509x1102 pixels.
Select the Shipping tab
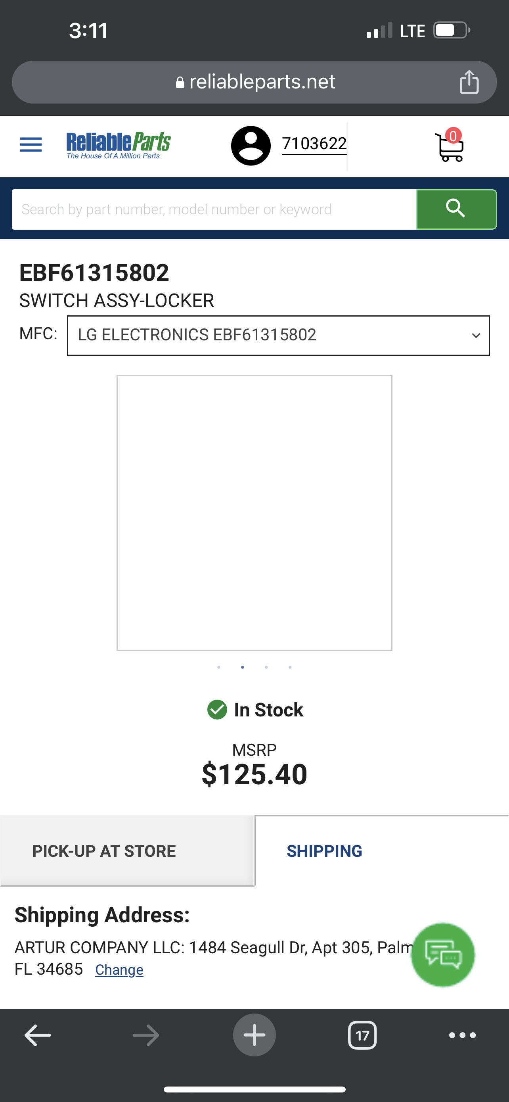tap(324, 851)
